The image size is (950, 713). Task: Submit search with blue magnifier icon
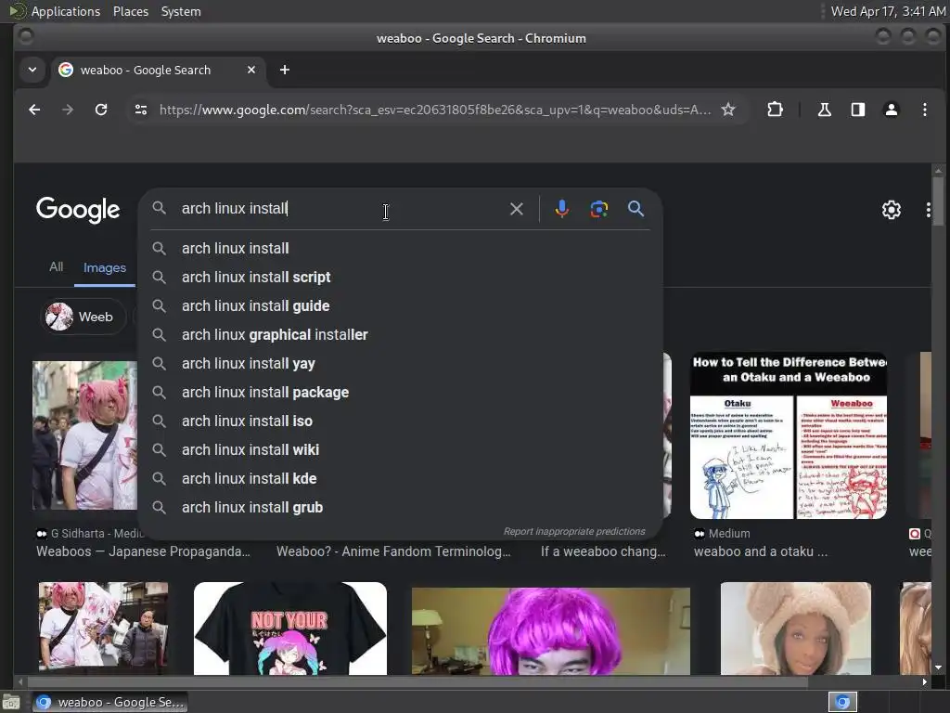click(635, 209)
